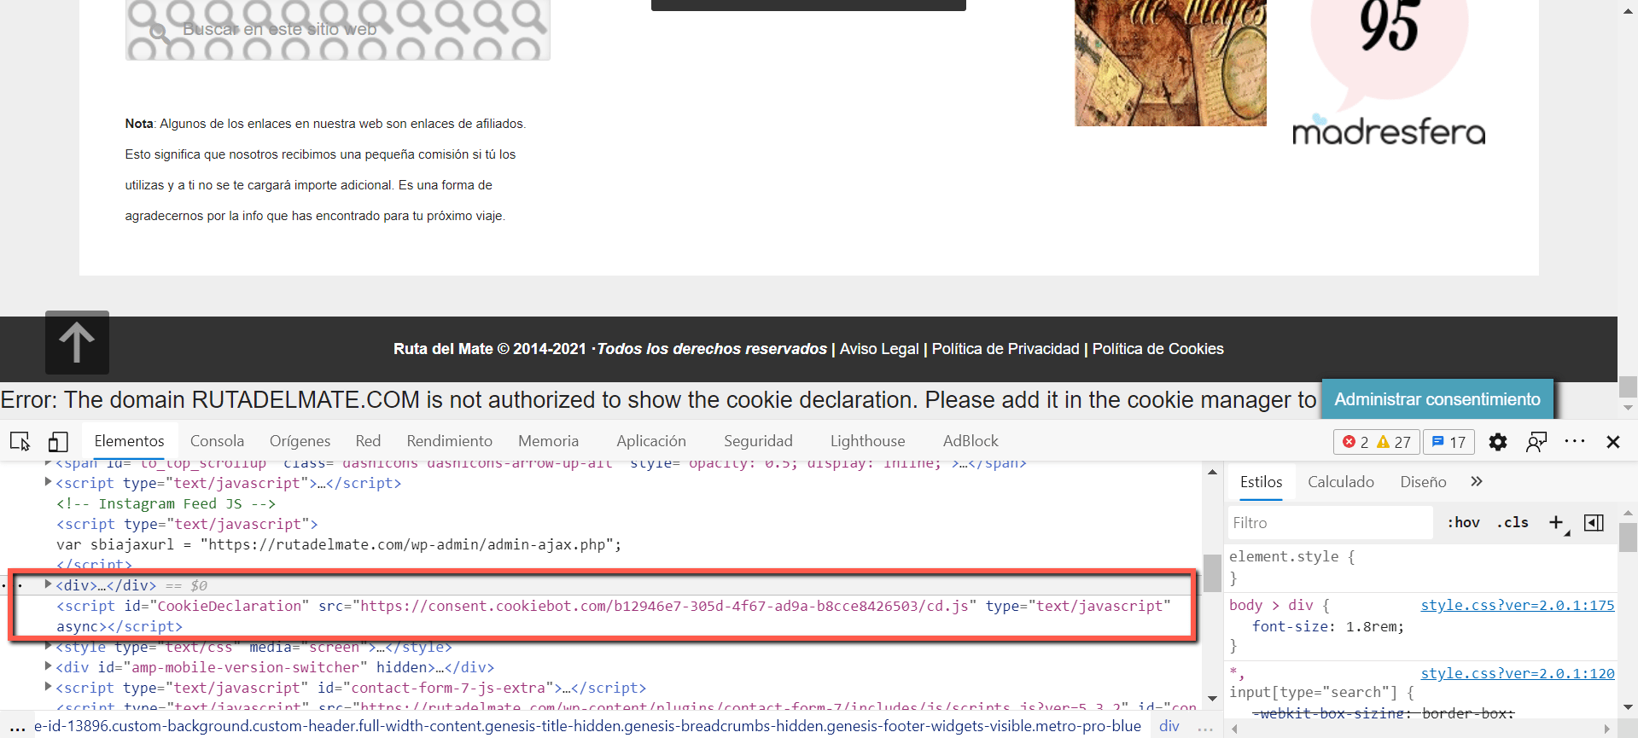The image size is (1638, 738).
Task: Open Política de Privacidad link
Action: 1006,349
